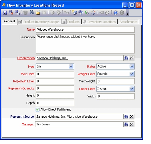Switch to Product Inventory Ledger tab
Screen dimensions: 151x144
coord(39,22)
